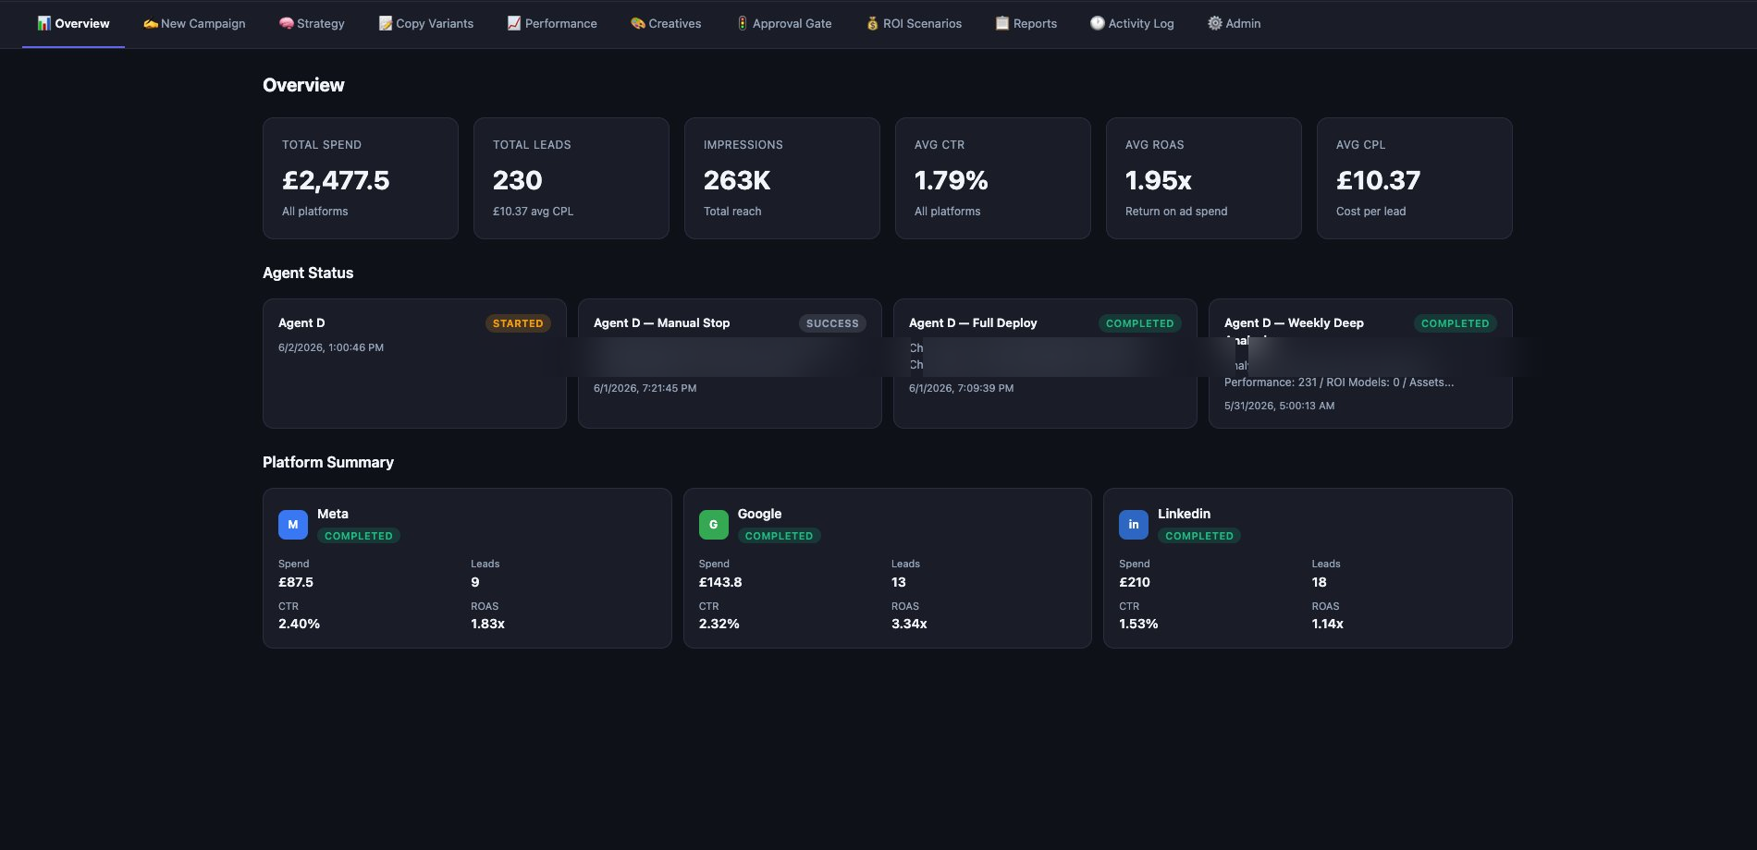Click the 6/1/2026, 7:21:45 PM timestamp
This screenshot has width=1757, height=850.
[x=645, y=388]
